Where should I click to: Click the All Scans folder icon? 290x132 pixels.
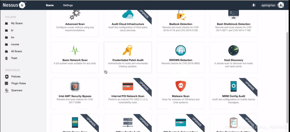tap(7, 51)
